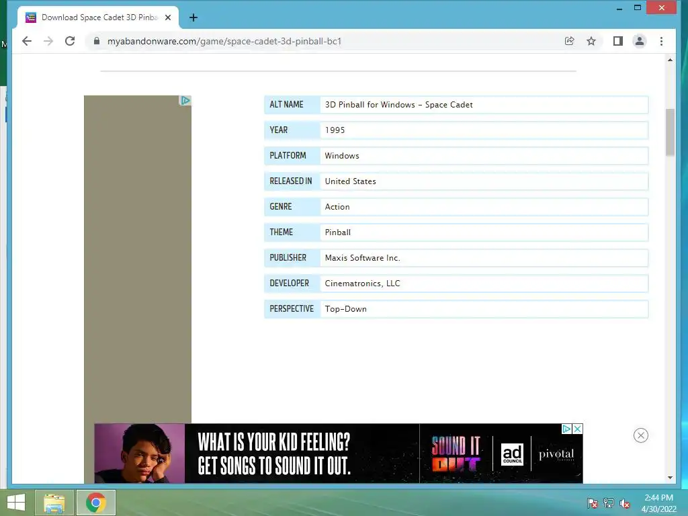Open the Windows Start button
The height and width of the screenshot is (516, 688).
coord(16,503)
